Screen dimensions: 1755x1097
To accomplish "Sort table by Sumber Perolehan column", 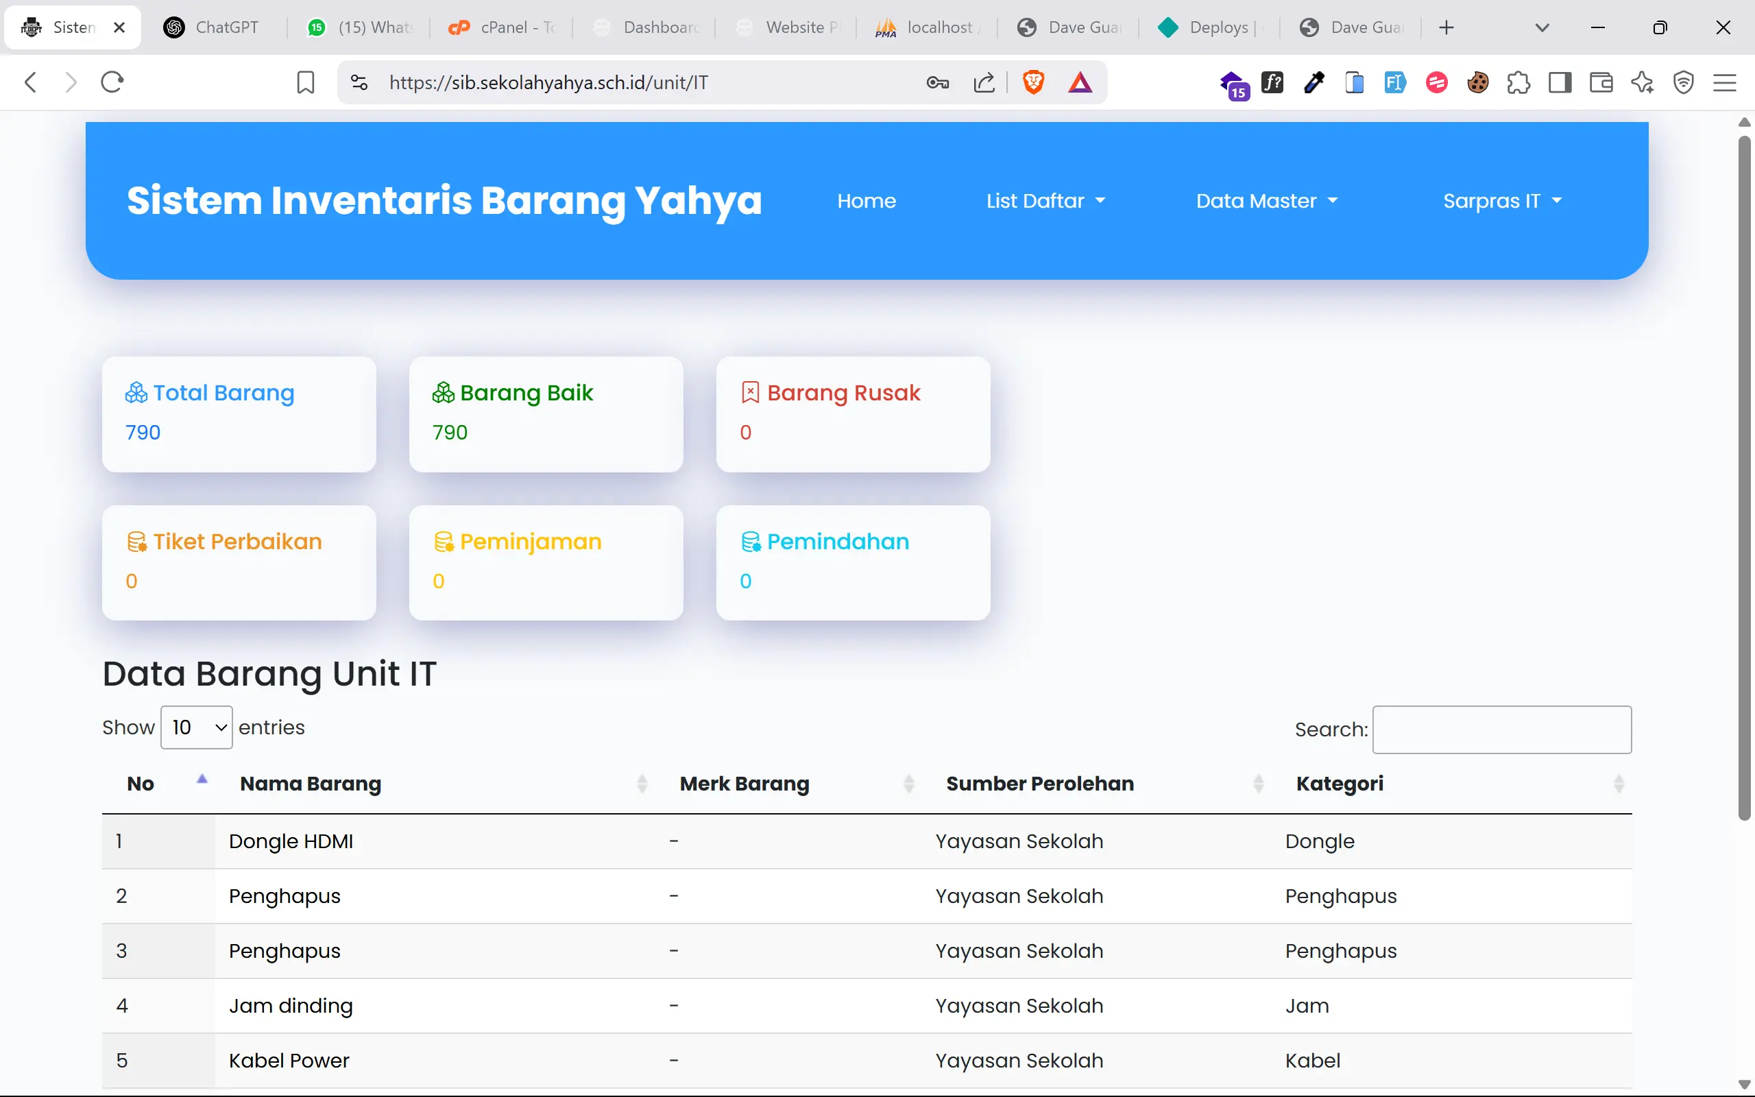I will pos(1096,784).
